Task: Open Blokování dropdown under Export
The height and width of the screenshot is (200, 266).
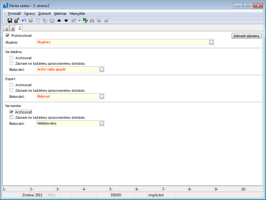Action: click(102, 97)
